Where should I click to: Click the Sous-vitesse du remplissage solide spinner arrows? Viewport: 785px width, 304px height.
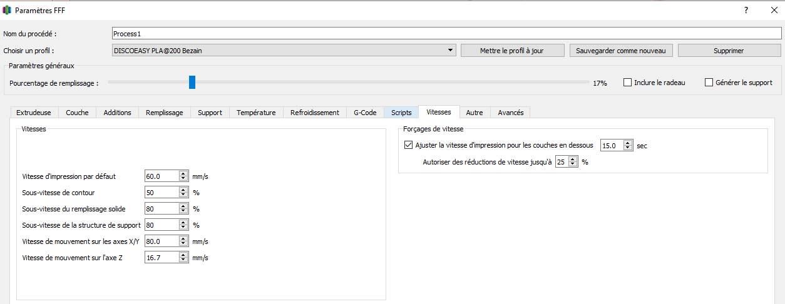pyautogui.click(x=183, y=209)
